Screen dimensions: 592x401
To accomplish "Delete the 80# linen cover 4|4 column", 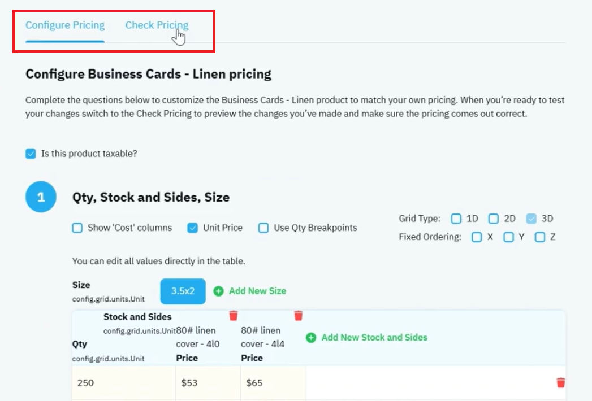I will (x=299, y=315).
